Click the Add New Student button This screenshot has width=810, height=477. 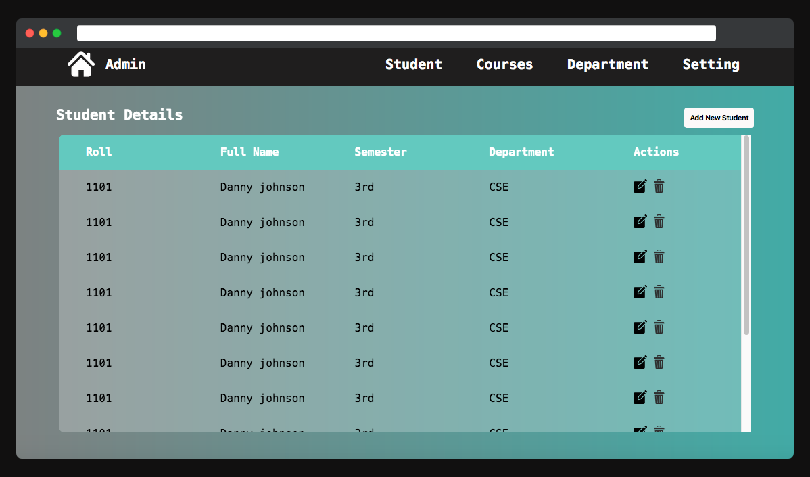pyautogui.click(x=719, y=117)
